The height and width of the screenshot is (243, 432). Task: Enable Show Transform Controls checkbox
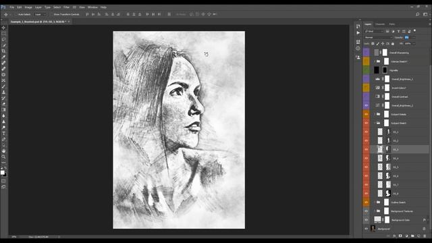[51, 14]
